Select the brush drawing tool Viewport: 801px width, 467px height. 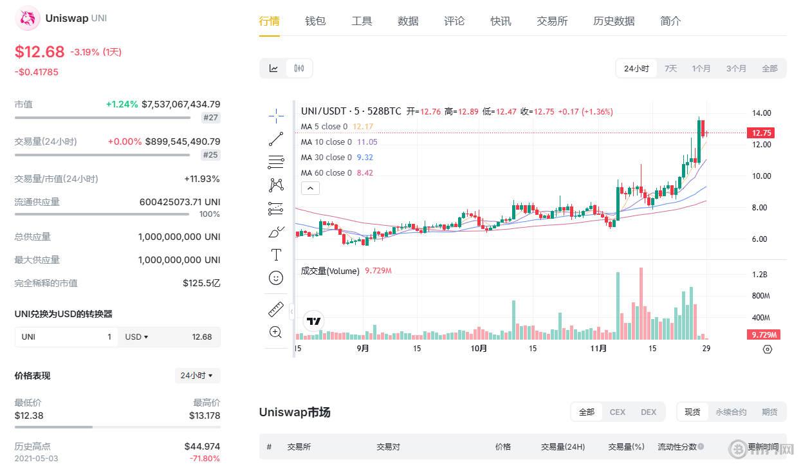(x=275, y=232)
